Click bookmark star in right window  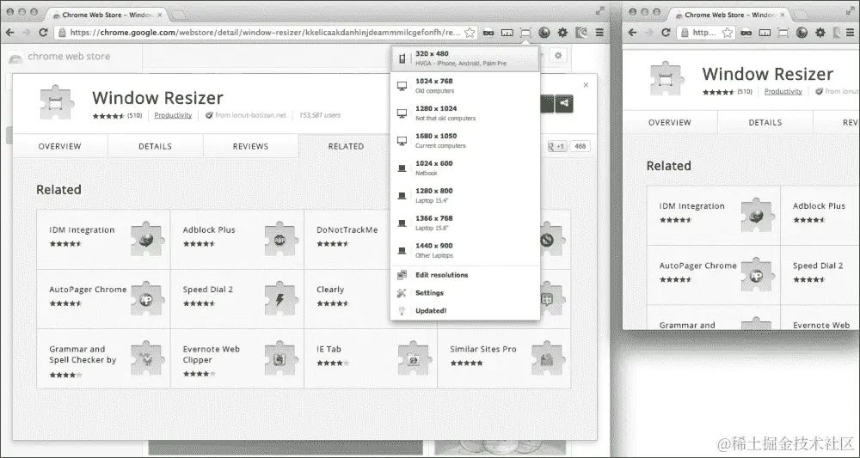tap(728, 33)
